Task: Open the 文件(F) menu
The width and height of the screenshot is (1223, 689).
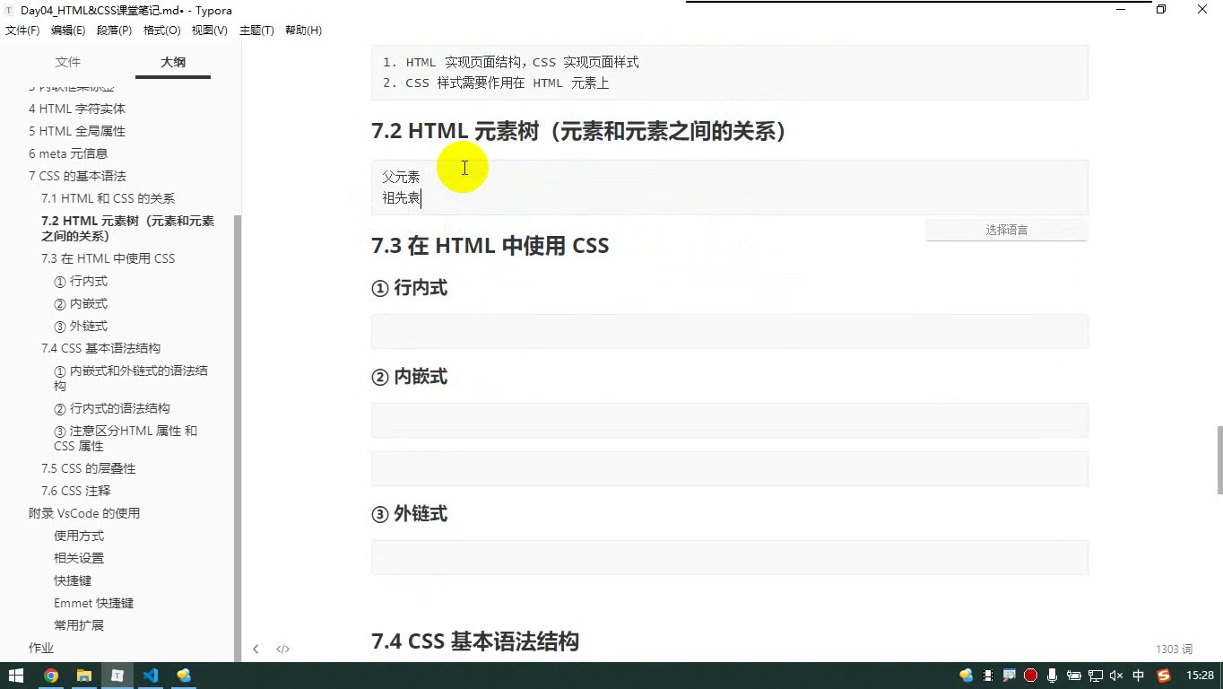Action: (x=22, y=31)
